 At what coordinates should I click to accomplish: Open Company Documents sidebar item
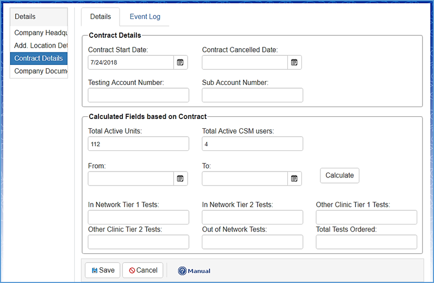(40, 71)
